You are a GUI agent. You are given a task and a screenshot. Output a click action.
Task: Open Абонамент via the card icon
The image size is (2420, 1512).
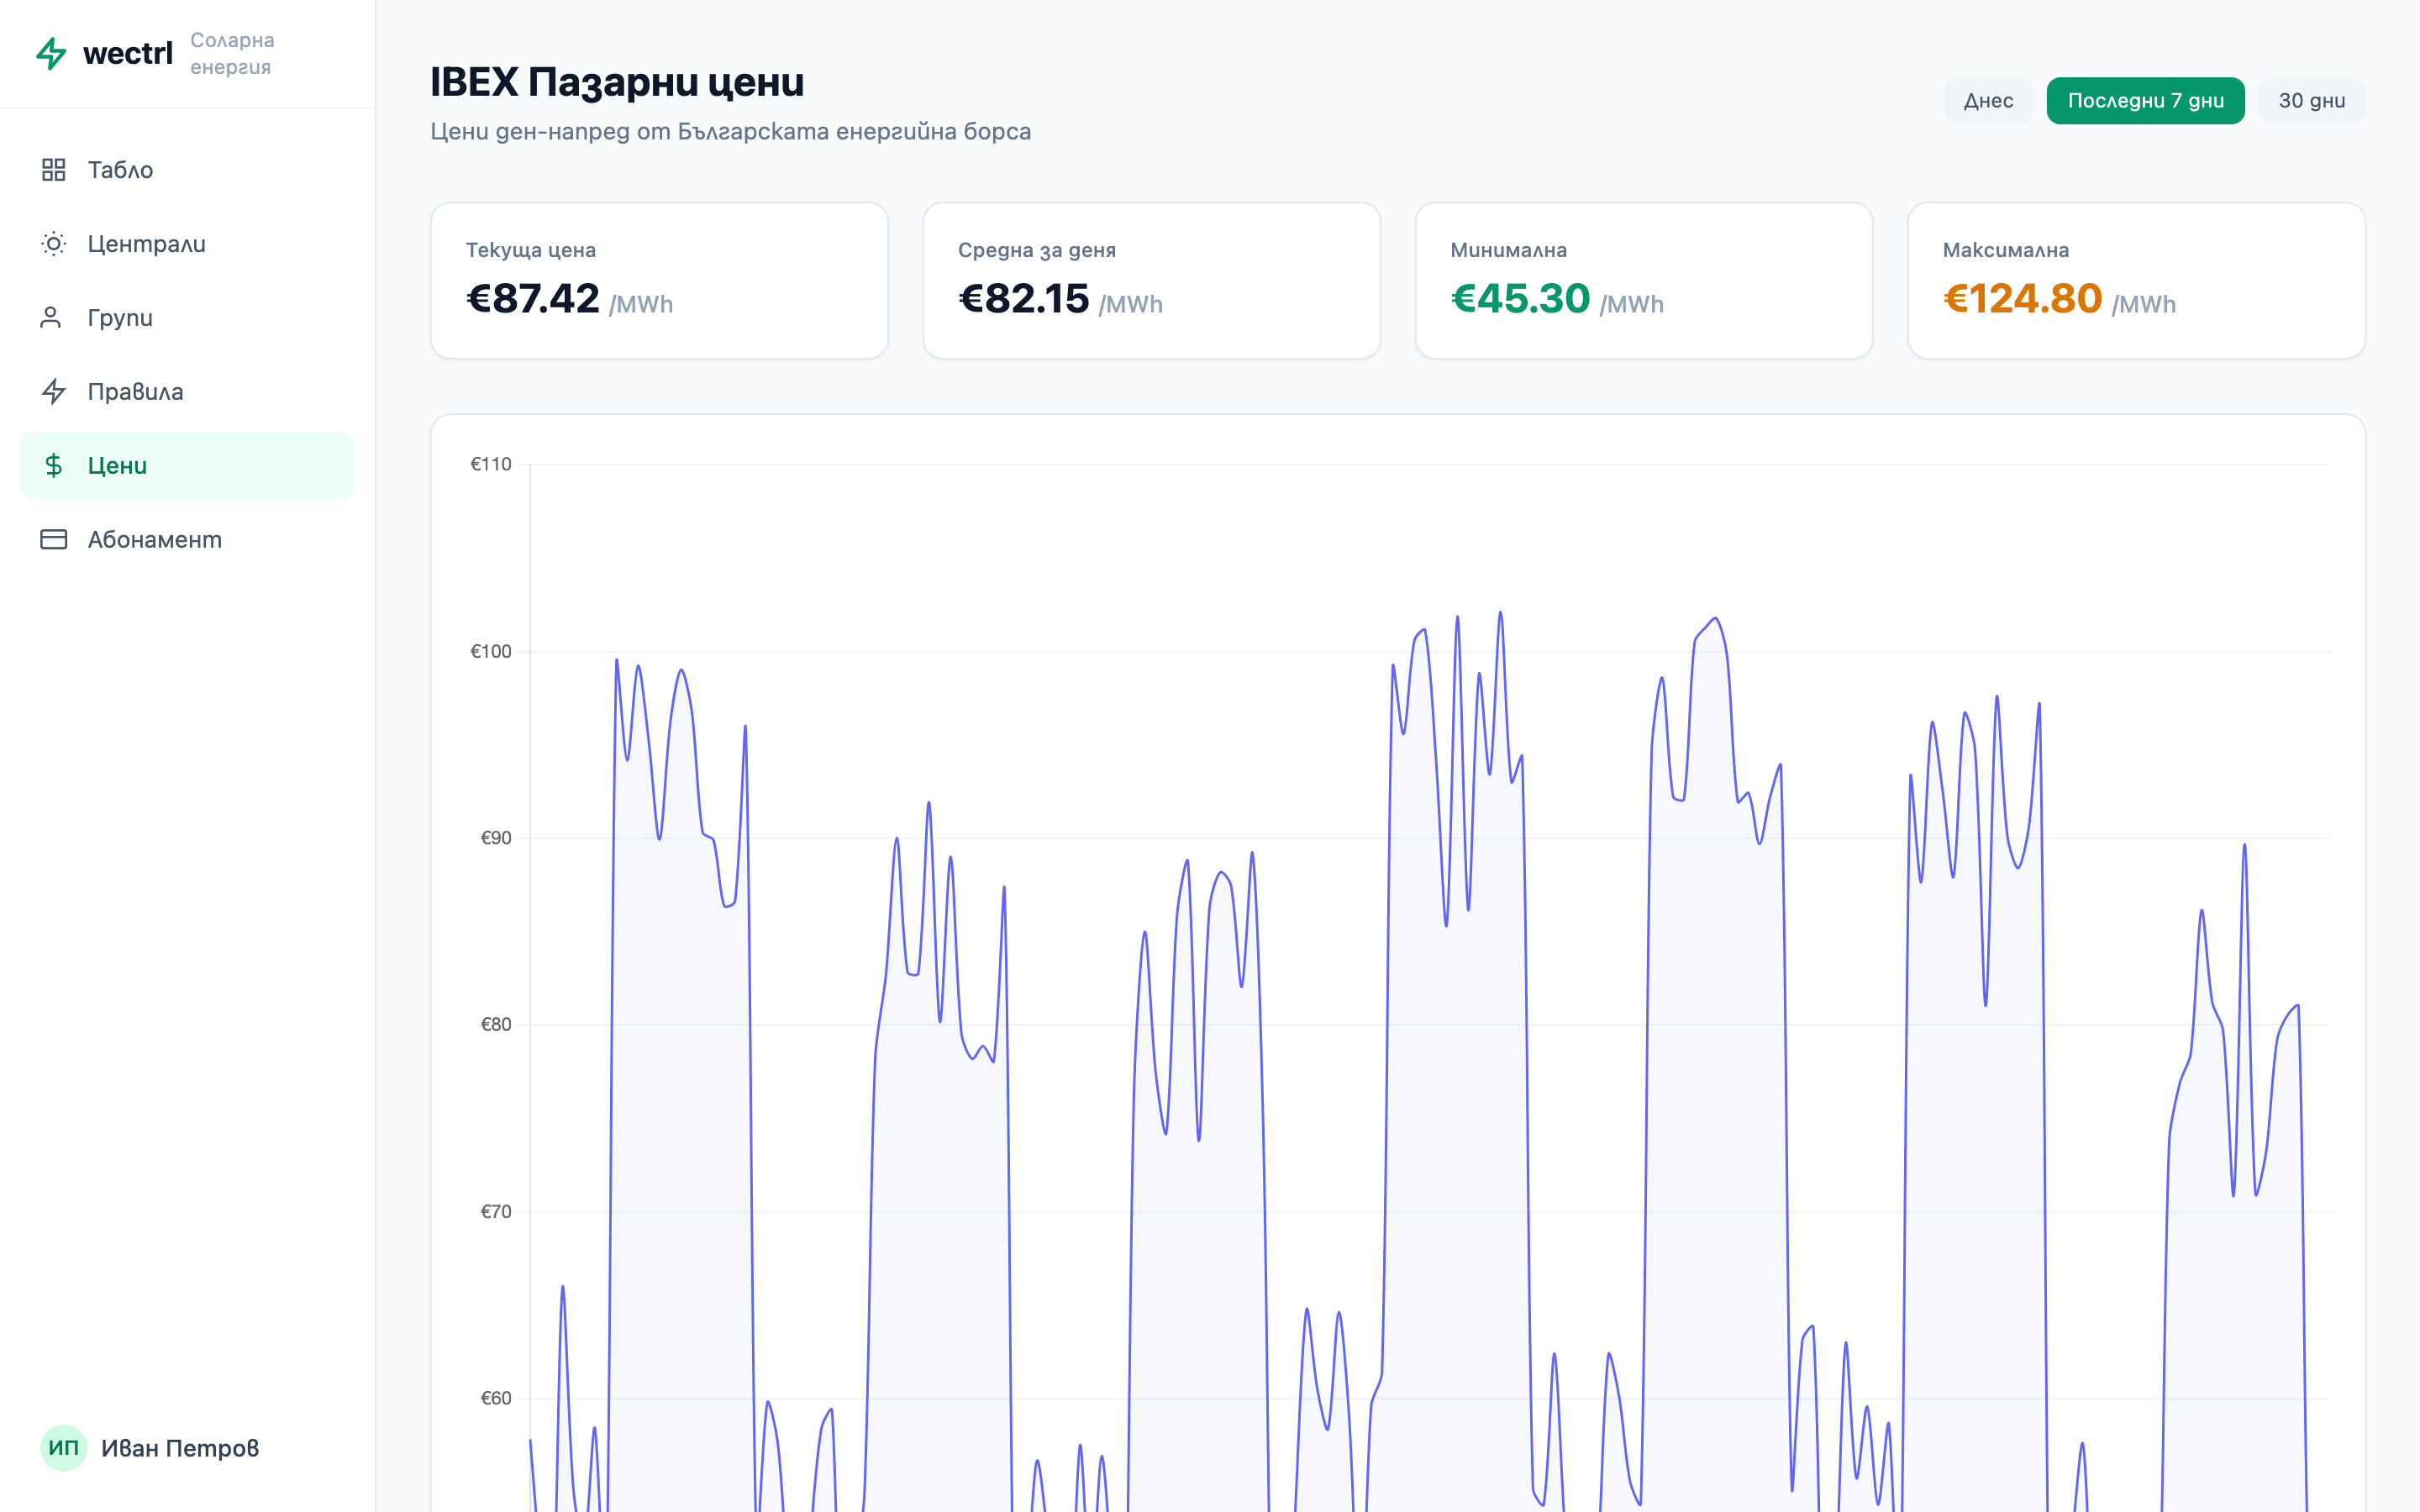click(55, 539)
